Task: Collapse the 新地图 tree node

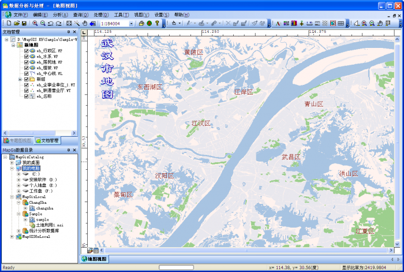Action: [x=12, y=45]
